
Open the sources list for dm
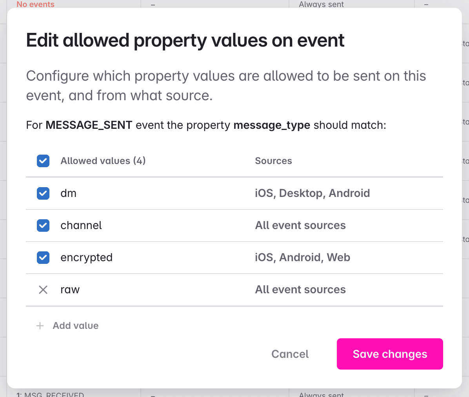(x=313, y=193)
